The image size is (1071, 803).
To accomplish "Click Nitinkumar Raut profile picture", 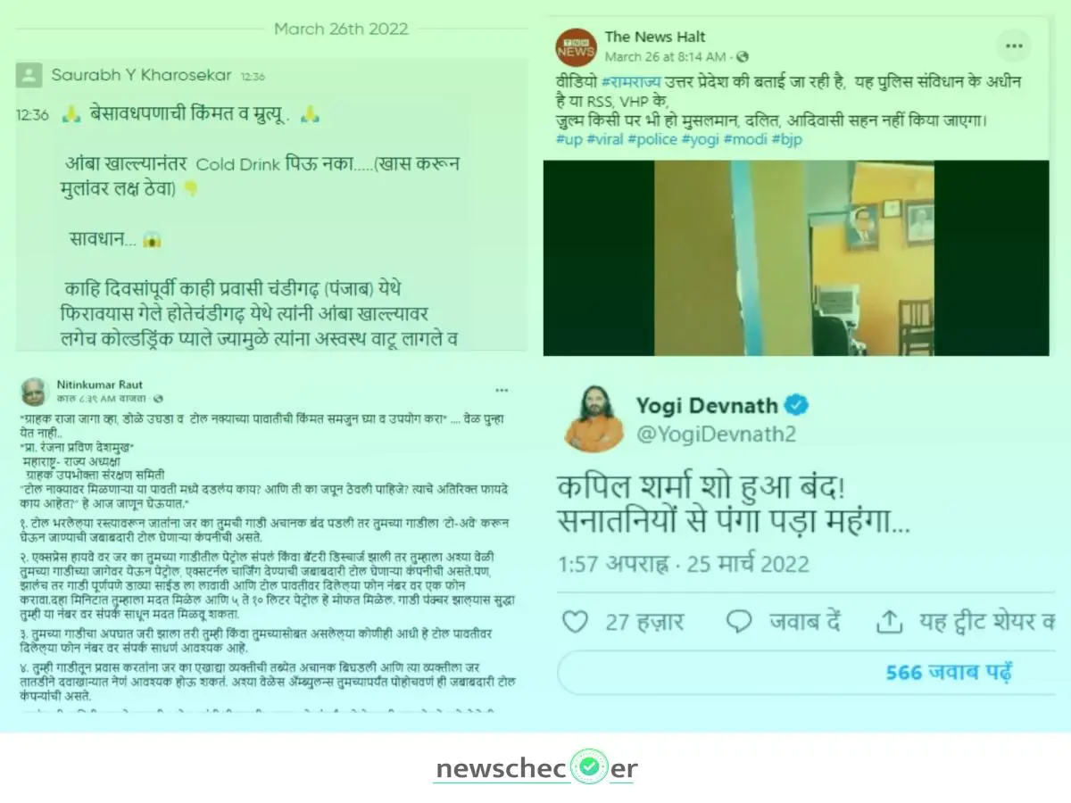I will tap(34, 390).
